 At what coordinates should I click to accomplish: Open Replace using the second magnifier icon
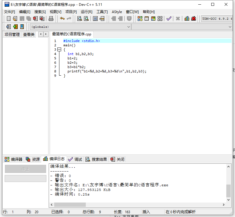point(86,19)
